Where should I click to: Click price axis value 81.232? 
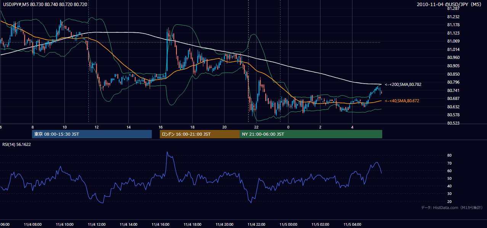pos(453,17)
